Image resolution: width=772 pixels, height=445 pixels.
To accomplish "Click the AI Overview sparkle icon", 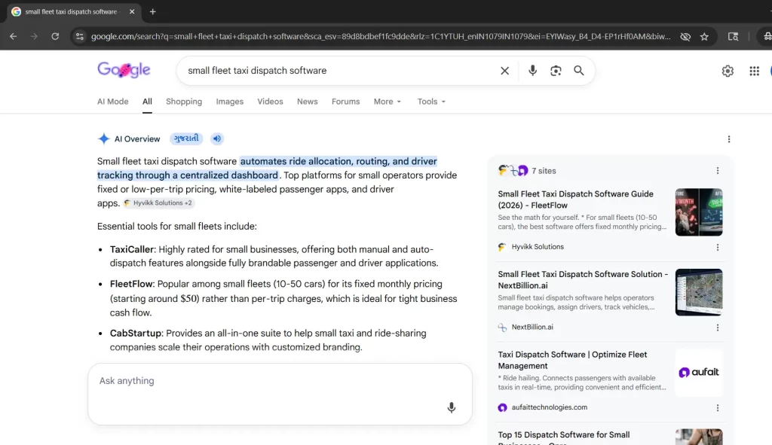I will point(103,139).
